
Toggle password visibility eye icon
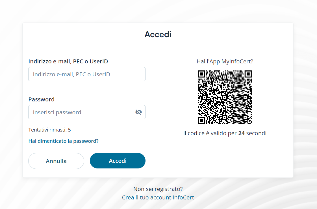tap(138, 112)
